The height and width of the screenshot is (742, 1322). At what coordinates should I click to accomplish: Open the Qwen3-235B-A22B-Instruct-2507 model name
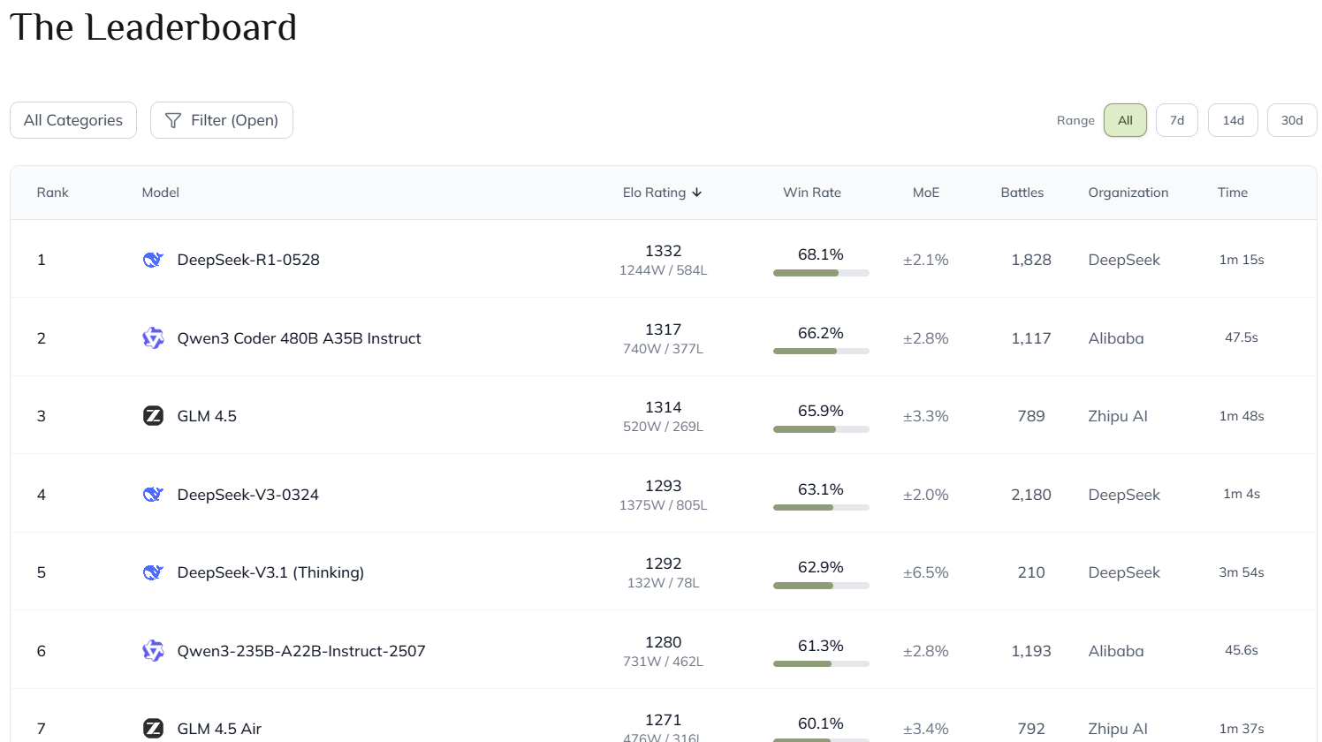301,651
